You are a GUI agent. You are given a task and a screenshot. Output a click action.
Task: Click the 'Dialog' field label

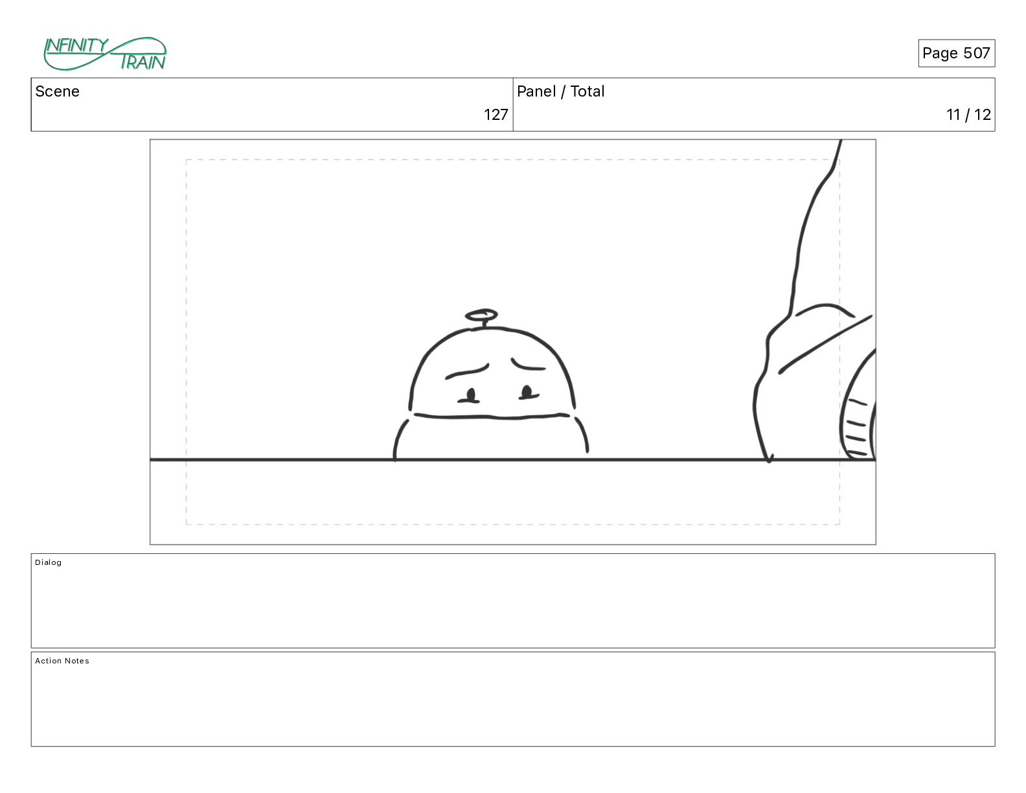click(x=49, y=562)
